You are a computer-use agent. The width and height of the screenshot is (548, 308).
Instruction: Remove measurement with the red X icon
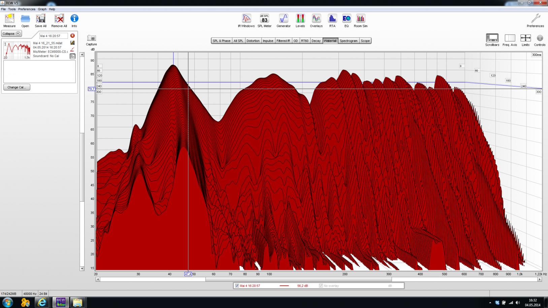(x=72, y=36)
